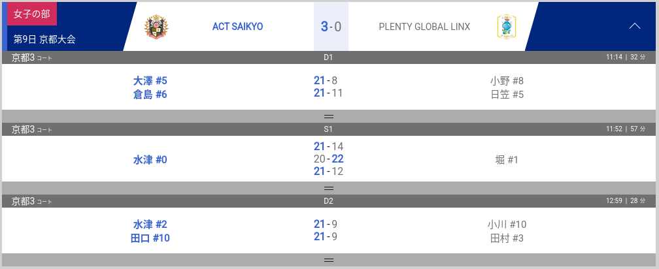Viewport: 659px width, 269px height.
Task: Click the 第9日 京都大会 event label
Action: 44,39
